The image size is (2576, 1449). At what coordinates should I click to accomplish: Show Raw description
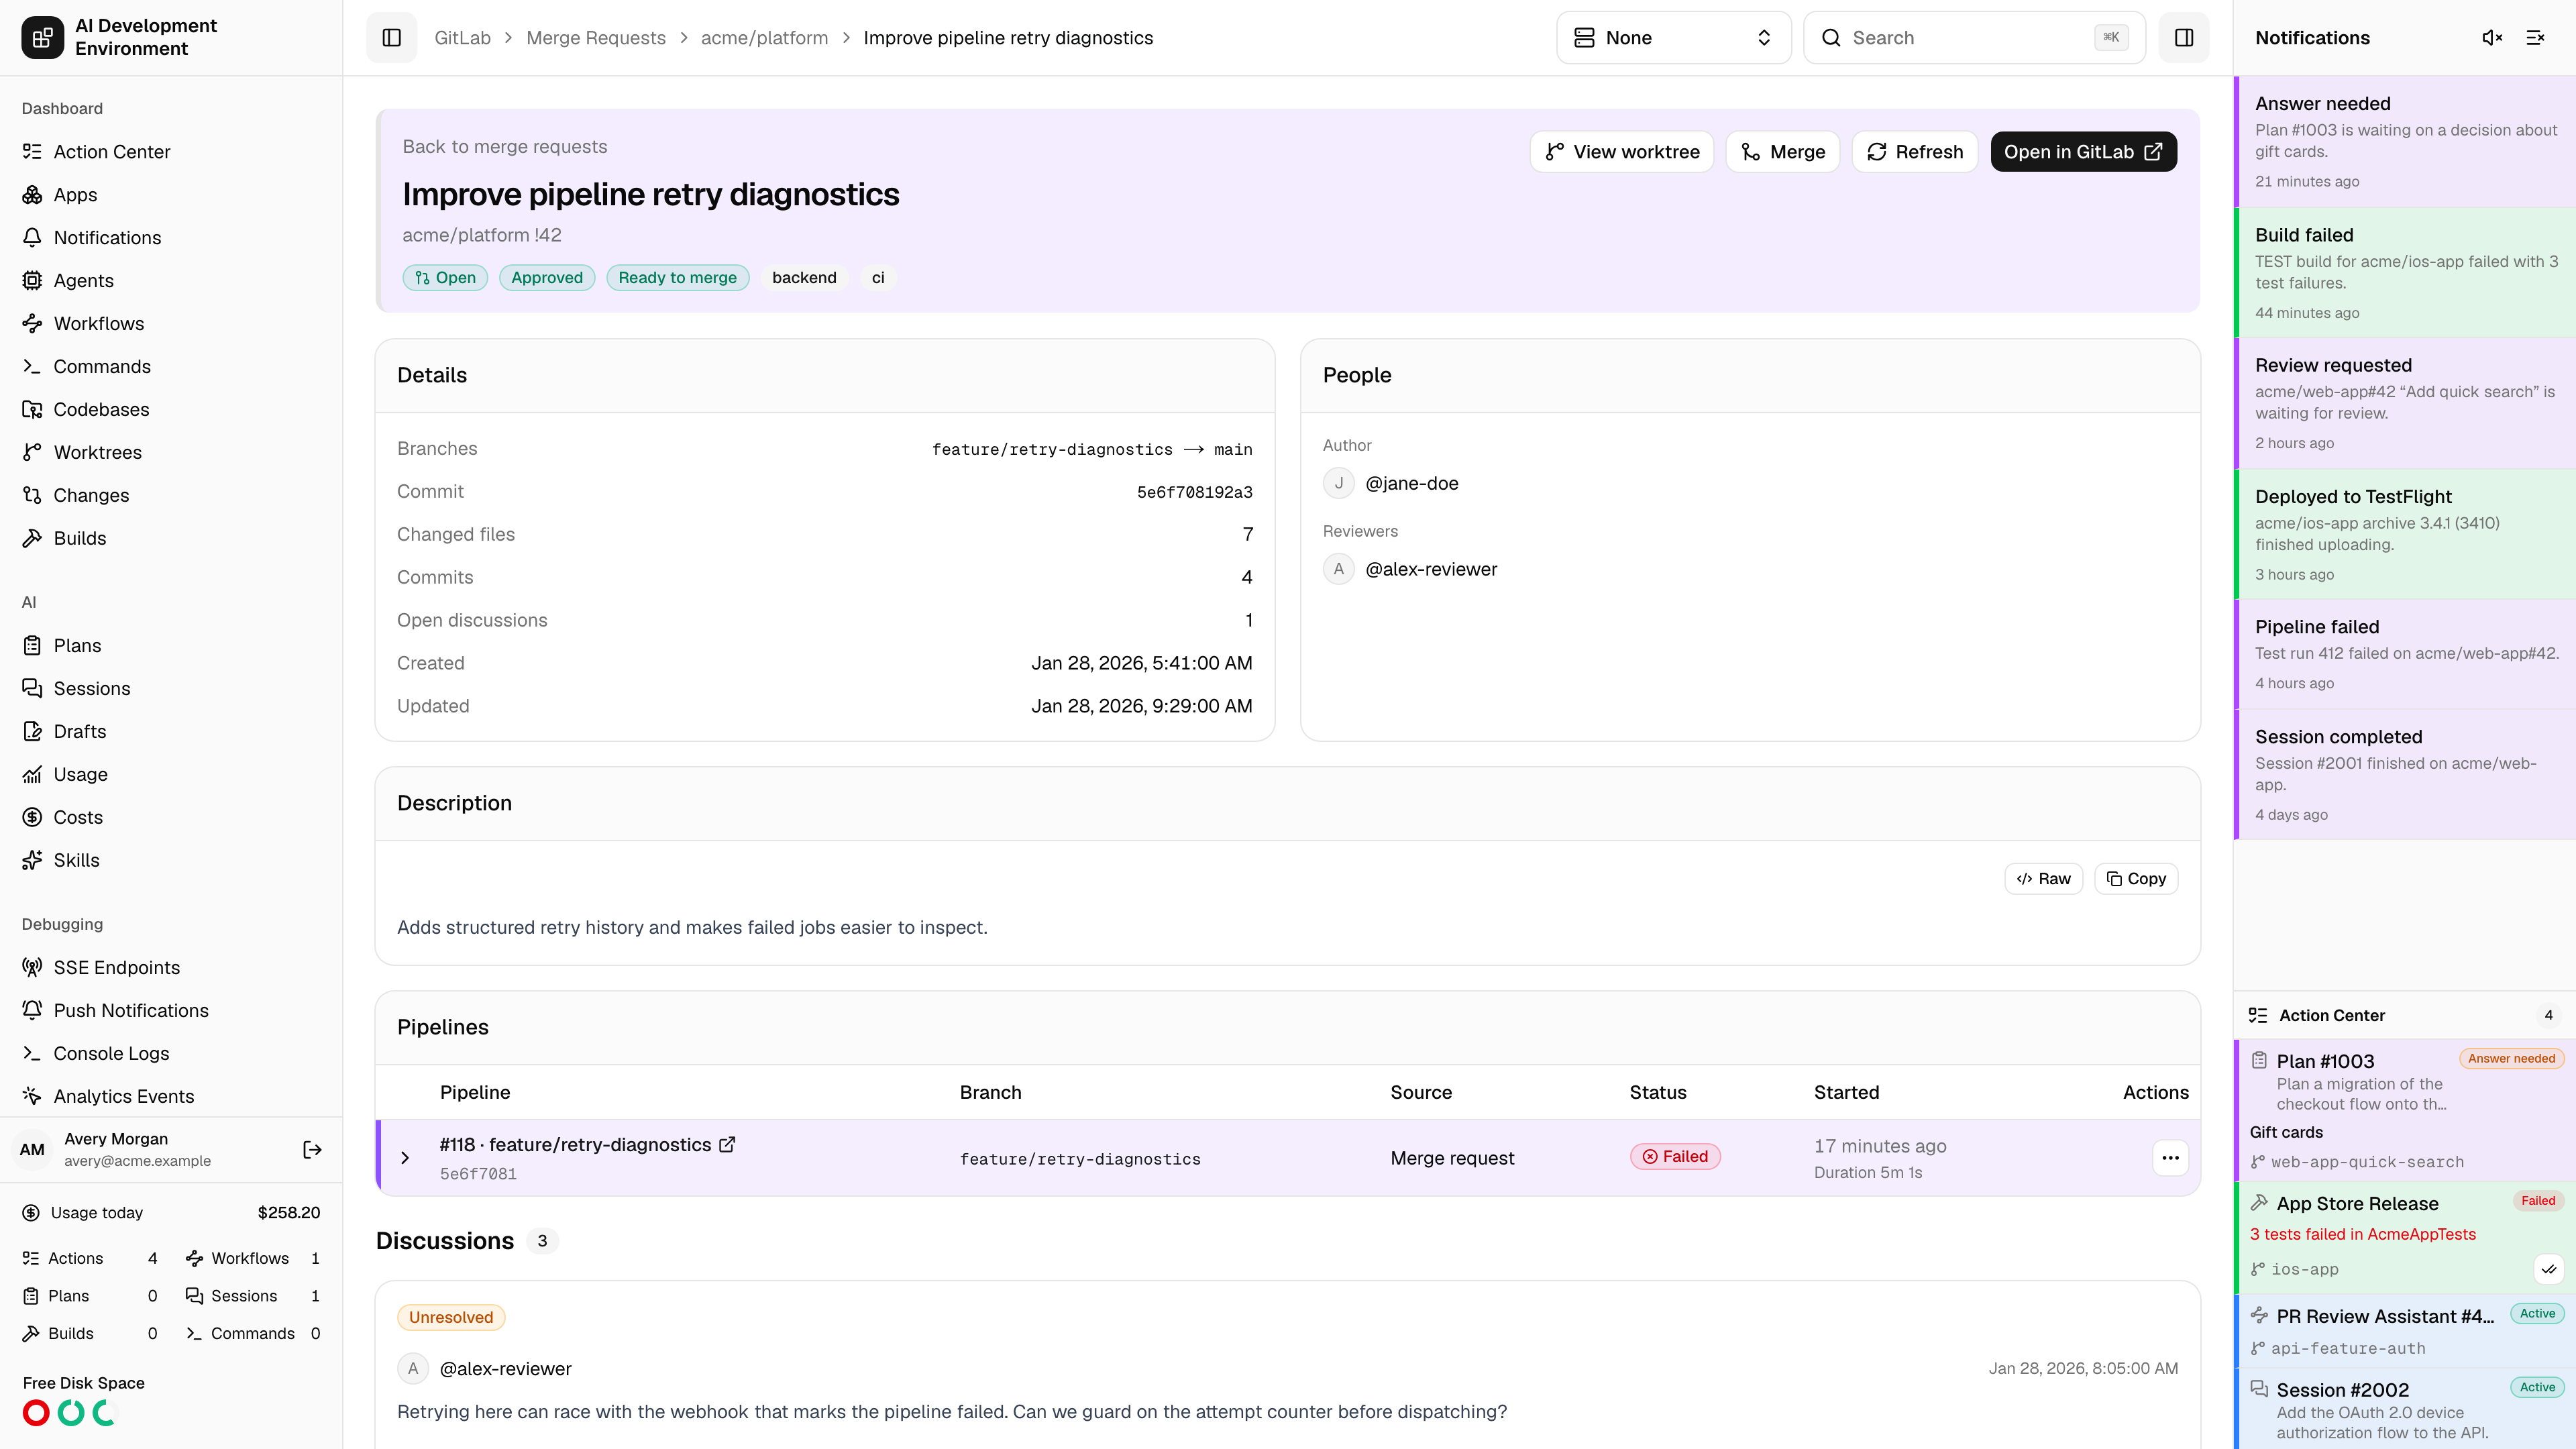point(2043,879)
